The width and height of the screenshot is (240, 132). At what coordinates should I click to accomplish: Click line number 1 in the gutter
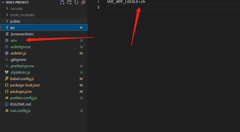98,2
